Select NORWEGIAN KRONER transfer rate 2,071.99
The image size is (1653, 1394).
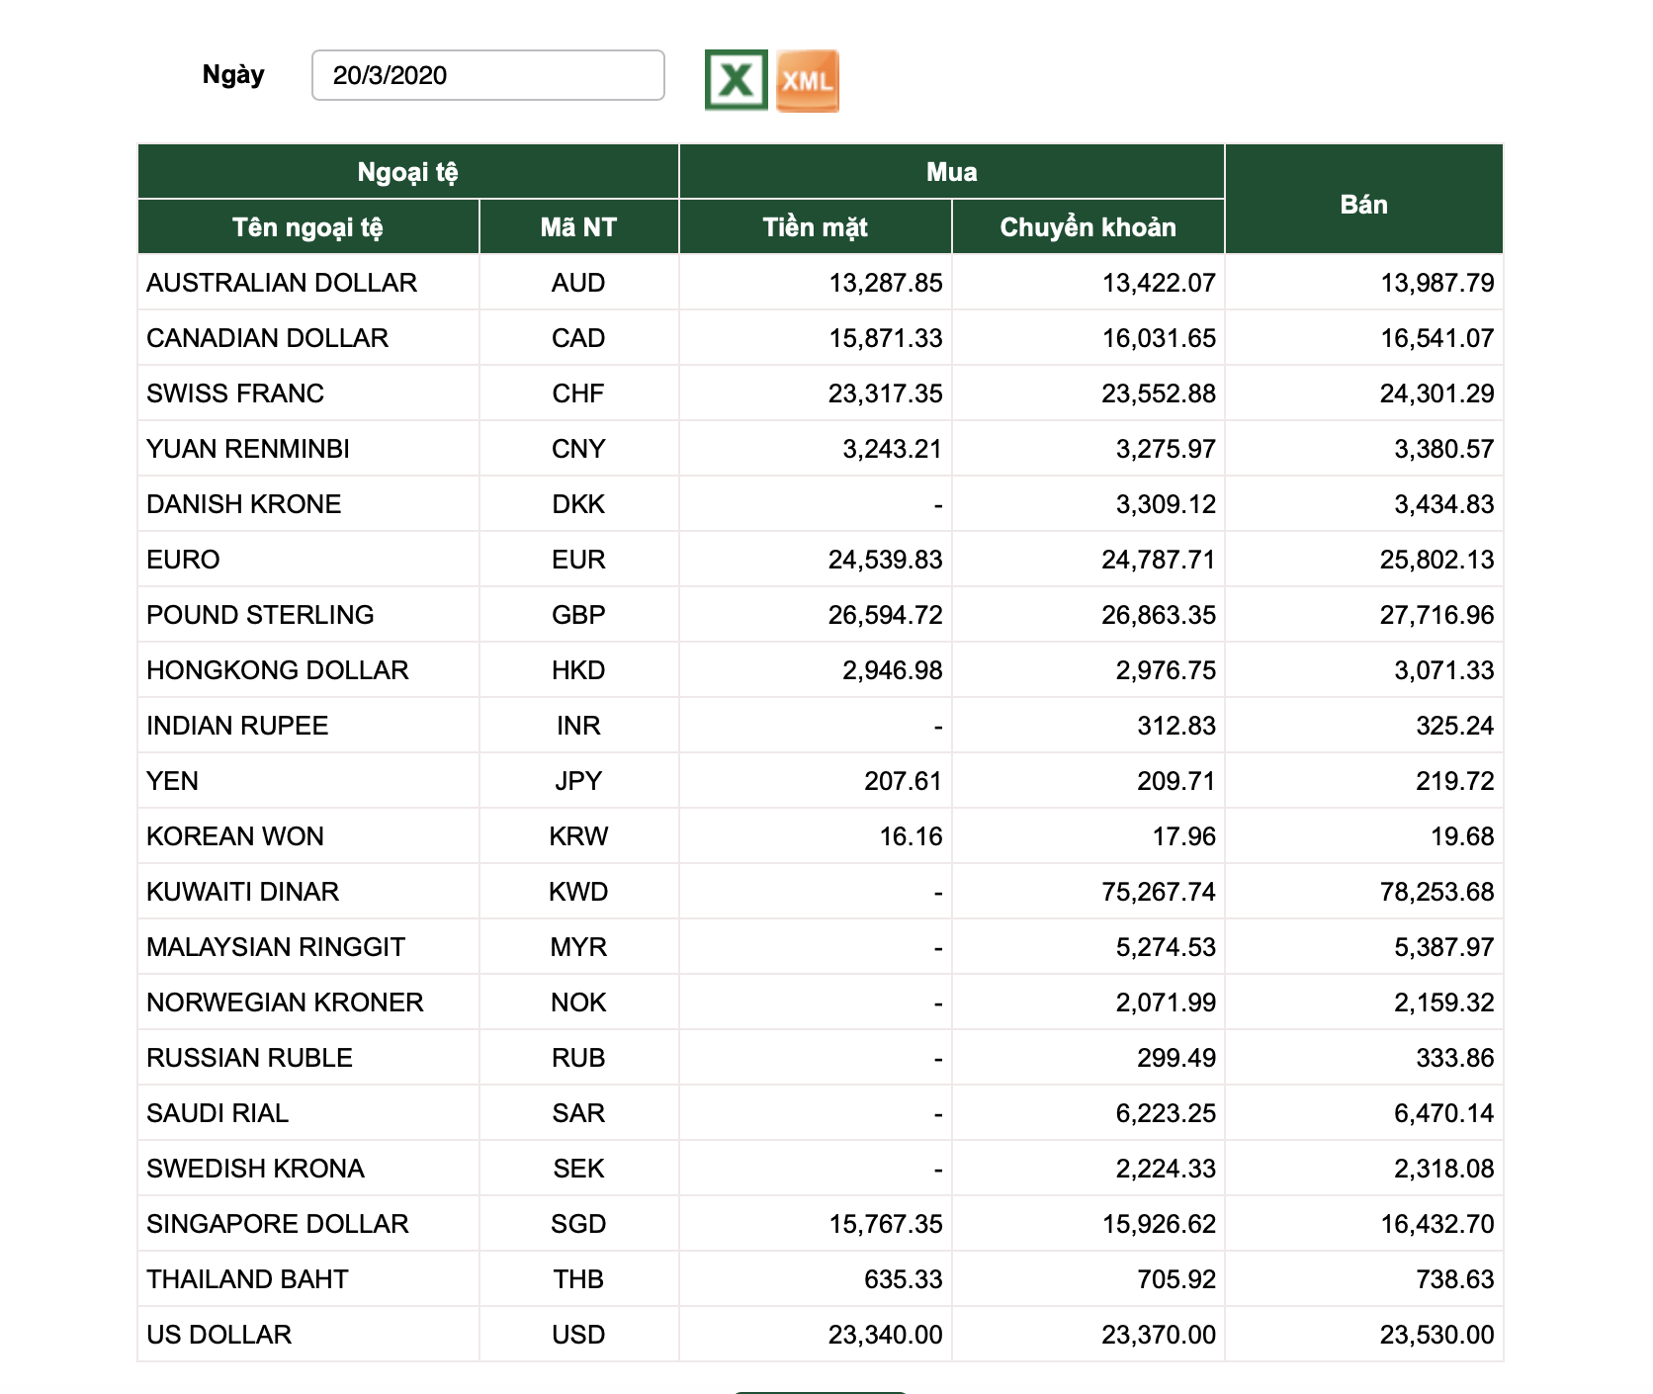(1166, 1002)
